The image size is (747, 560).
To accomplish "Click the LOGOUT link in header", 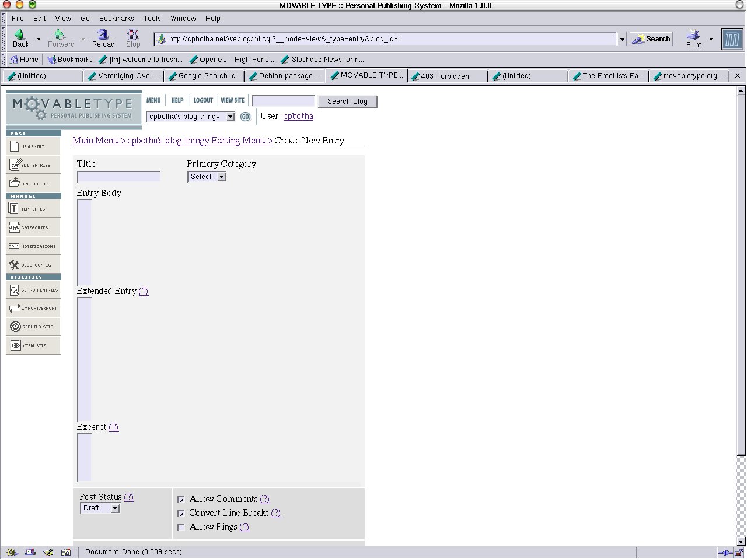I will pos(203,100).
